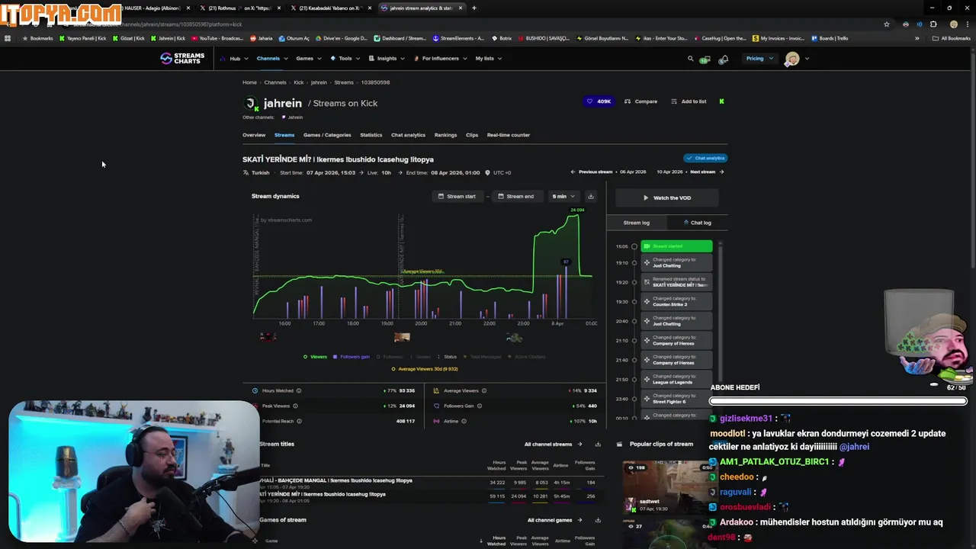Switch to the Games / Categories tab
This screenshot has height=549, width=976.
pyautogui.click(x=327, y=135)
